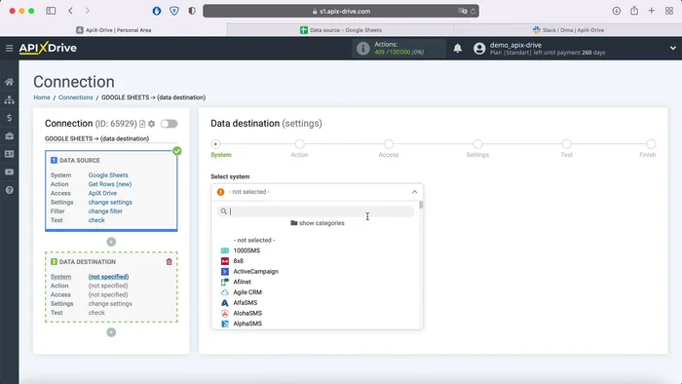The height and width of the screenshot is (384, 682).
Task: Open a new tab with plus icon
Action: [x=652, y=11]
